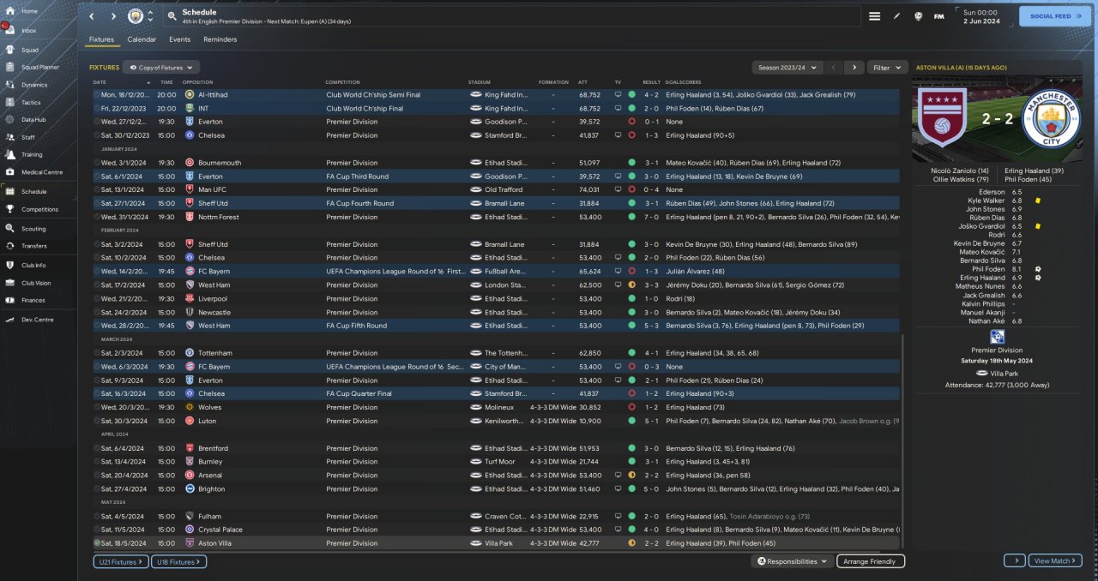
Task: Switch to the Reminders tab
Action: (220, 39)
